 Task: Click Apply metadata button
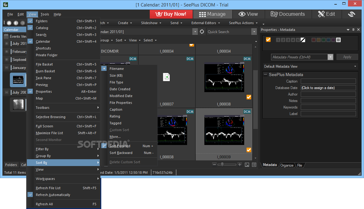click(x=347, y=57)
